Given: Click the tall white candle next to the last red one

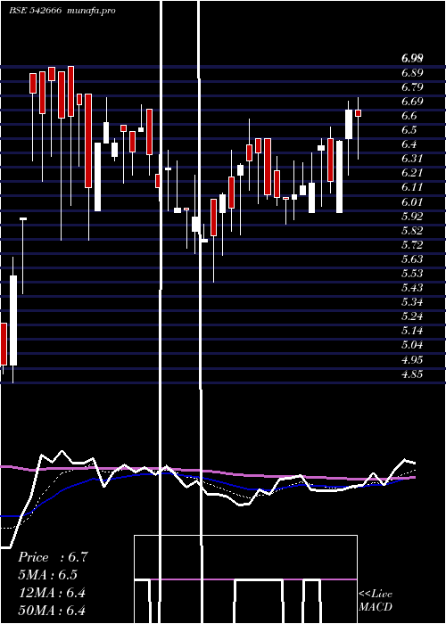Looking at the screenshot, I should coord(349,124).
